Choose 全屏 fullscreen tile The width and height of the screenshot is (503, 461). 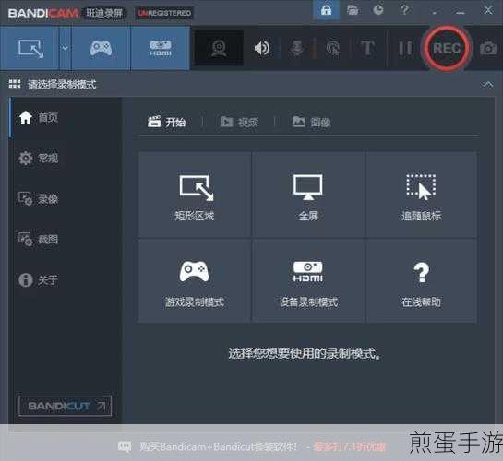308,195
